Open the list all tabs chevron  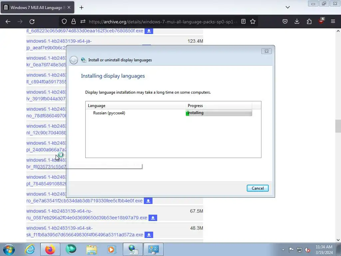(288, 7)
